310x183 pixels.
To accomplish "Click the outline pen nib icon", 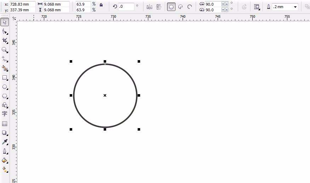I will click(269, 7).
